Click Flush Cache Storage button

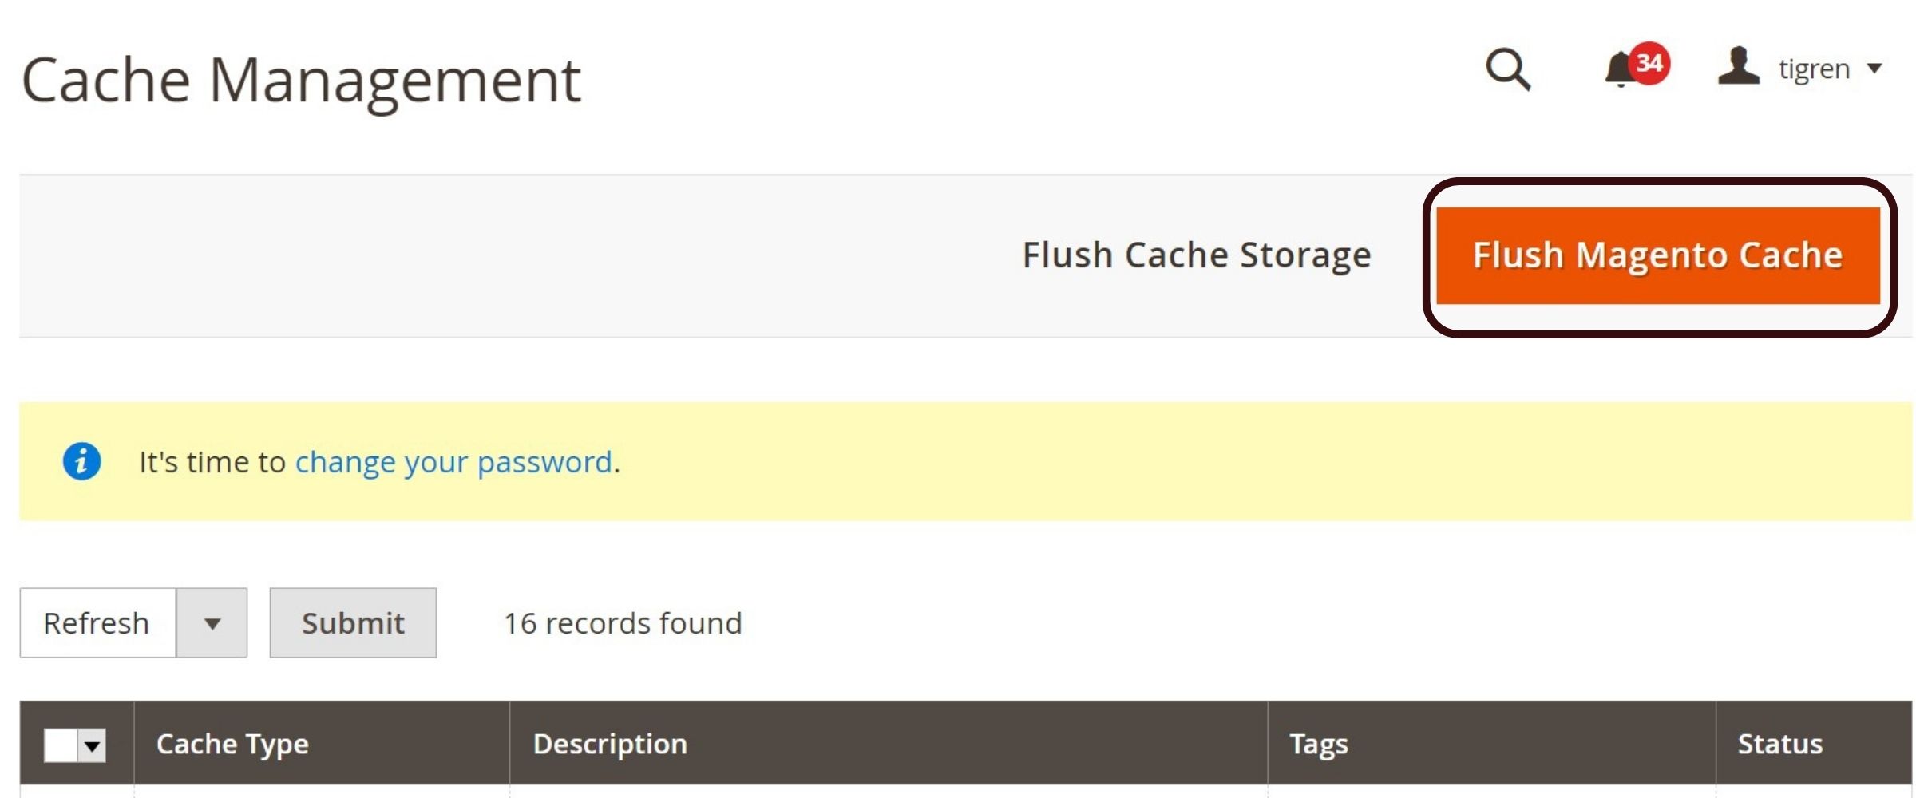pos(1196,255)
